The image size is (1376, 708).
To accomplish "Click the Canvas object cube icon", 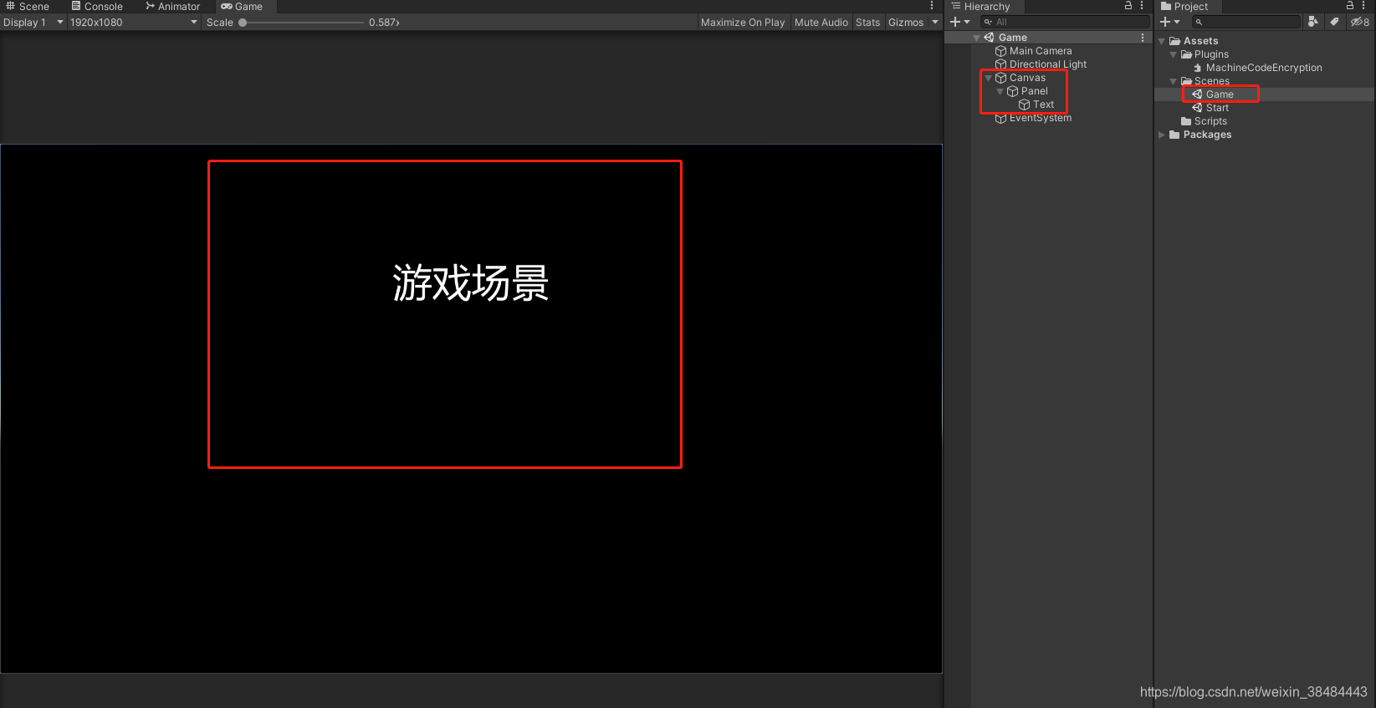I will [x=1000, y=78].
